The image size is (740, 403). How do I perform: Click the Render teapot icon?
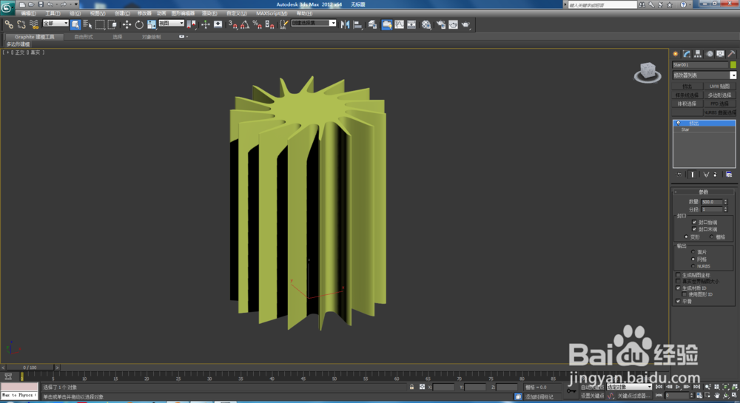pos(466,24)
